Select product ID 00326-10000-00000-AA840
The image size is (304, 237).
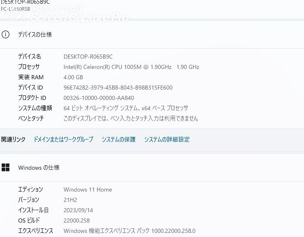point(99,98)
